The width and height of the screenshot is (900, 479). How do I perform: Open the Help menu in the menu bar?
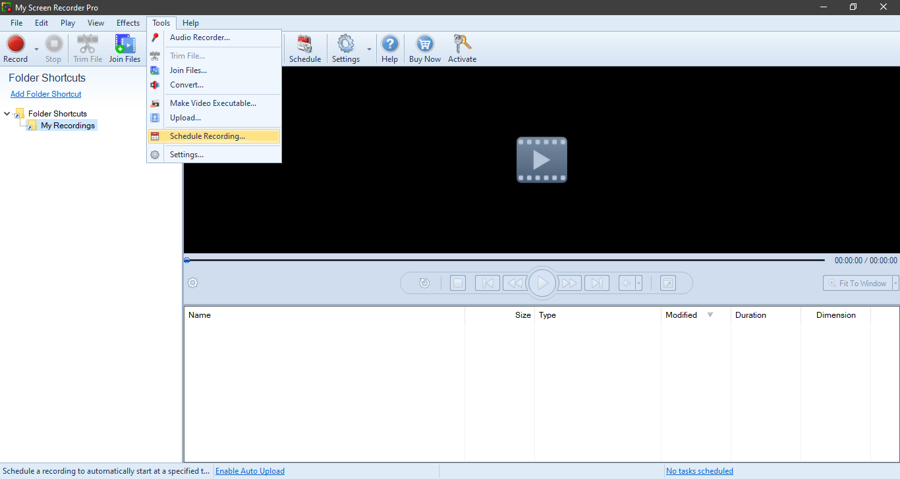click(x=190, y=23)
